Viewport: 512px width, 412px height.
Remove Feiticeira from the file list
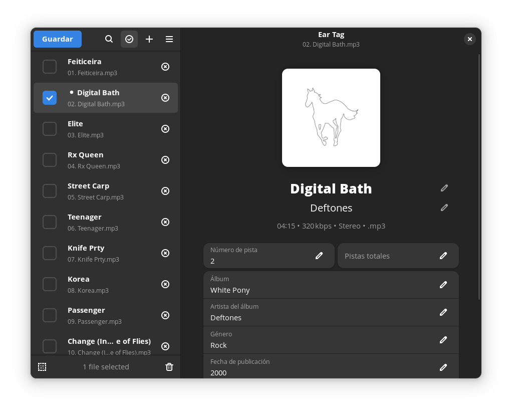(165, 67)
